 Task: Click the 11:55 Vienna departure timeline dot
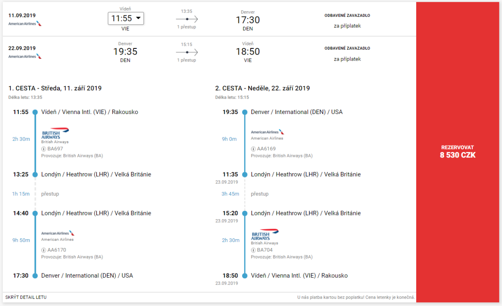coord(35,112)
